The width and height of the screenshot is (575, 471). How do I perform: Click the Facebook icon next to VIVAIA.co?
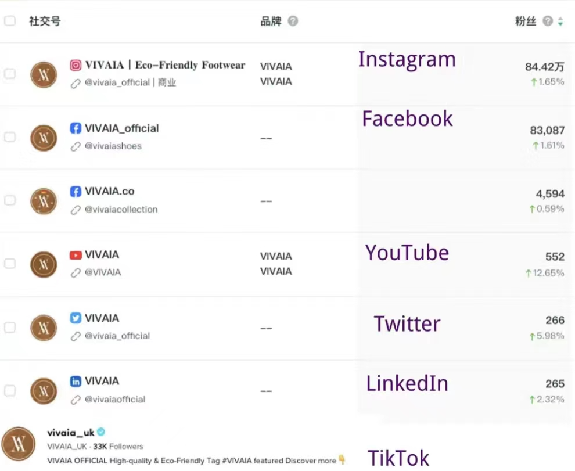(76, 192)
